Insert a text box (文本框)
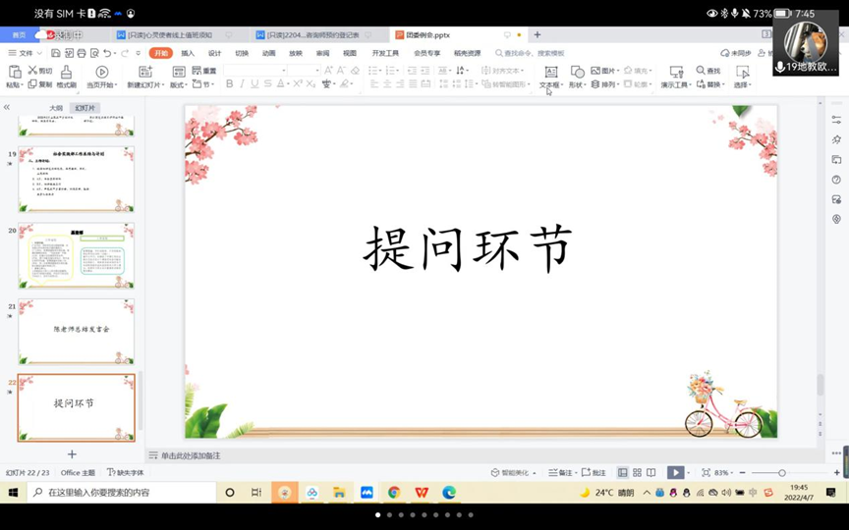 (x=550, y=73)
